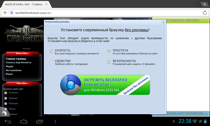
Task: Tap the 22:38 clock in the status bar
Action: pyautogui.click(x=185, y=121)
